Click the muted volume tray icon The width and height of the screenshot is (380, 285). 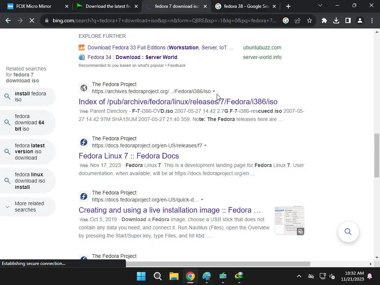pos(332,276)
